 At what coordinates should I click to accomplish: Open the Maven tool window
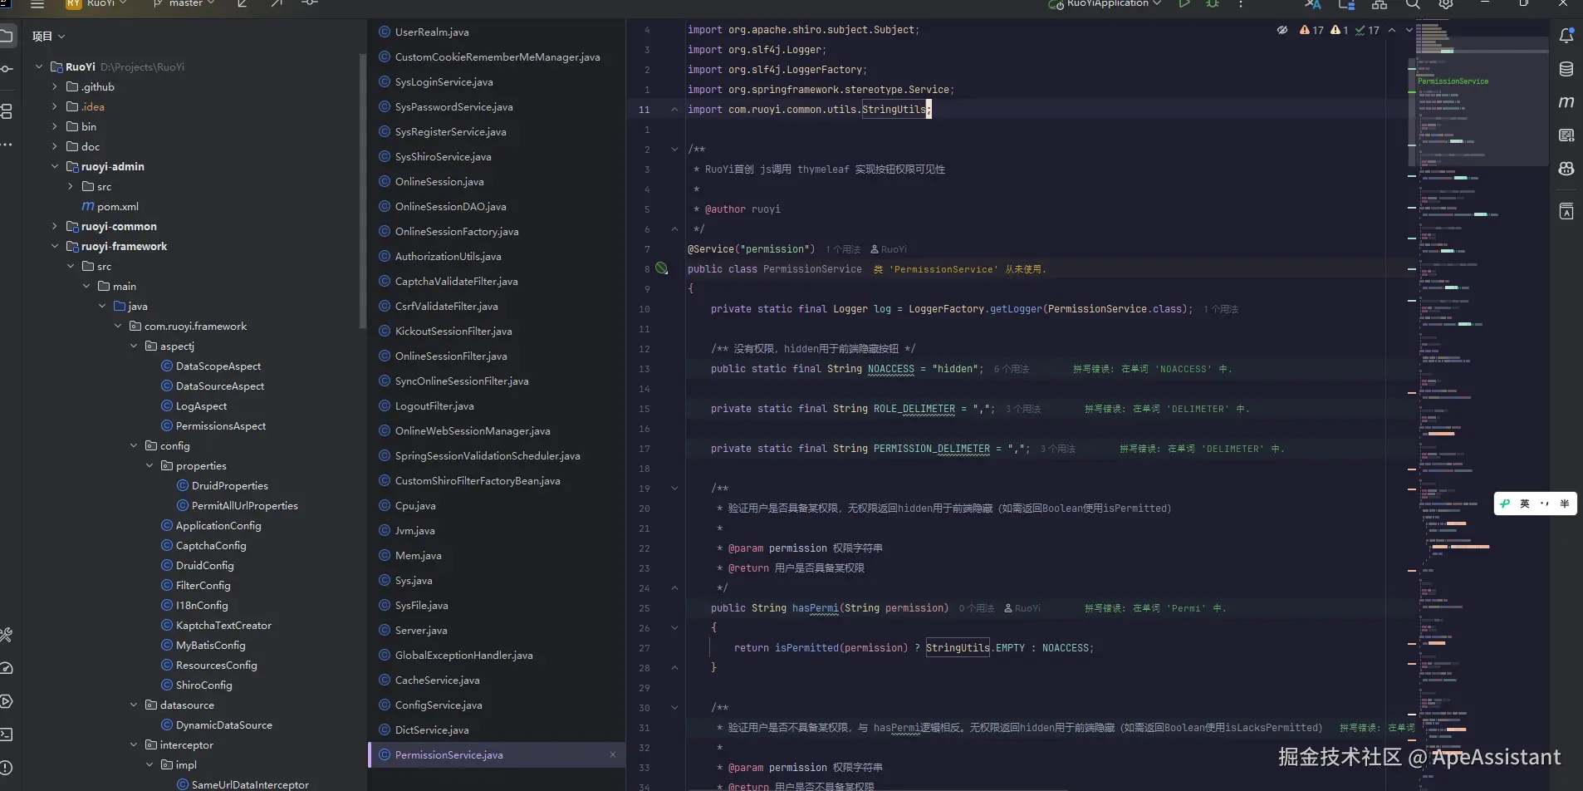pos(1566,102)
